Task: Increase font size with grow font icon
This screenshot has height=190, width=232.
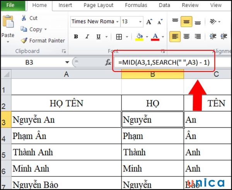Action: (x=149, y=22)
